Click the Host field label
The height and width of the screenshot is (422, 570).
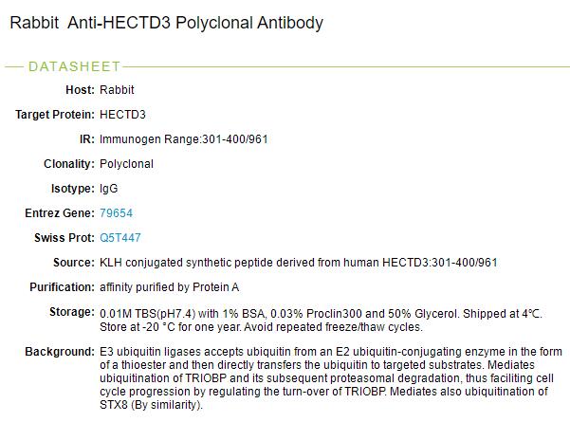point(79,90)
